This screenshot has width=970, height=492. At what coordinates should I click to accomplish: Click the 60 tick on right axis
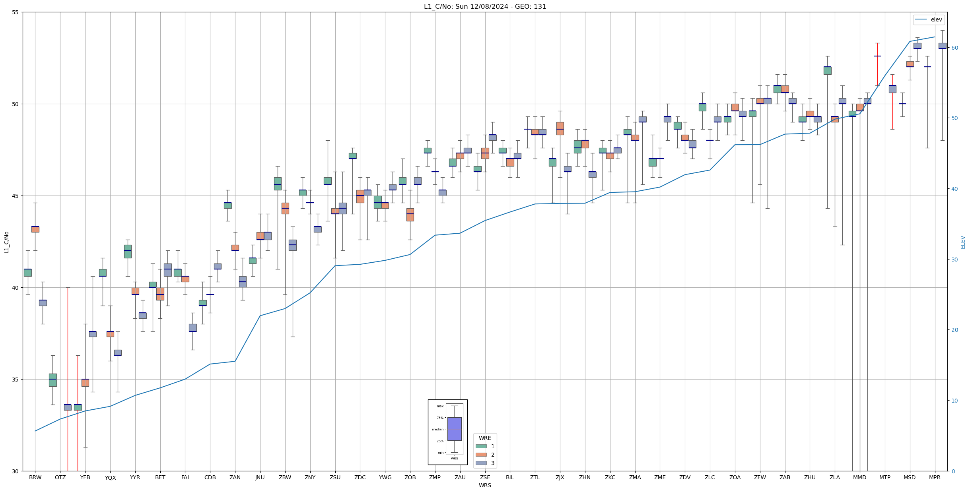[954, 48]
